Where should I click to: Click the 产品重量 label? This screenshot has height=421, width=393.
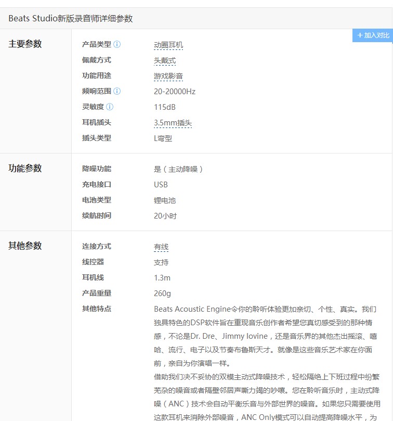tap(97, 293)
